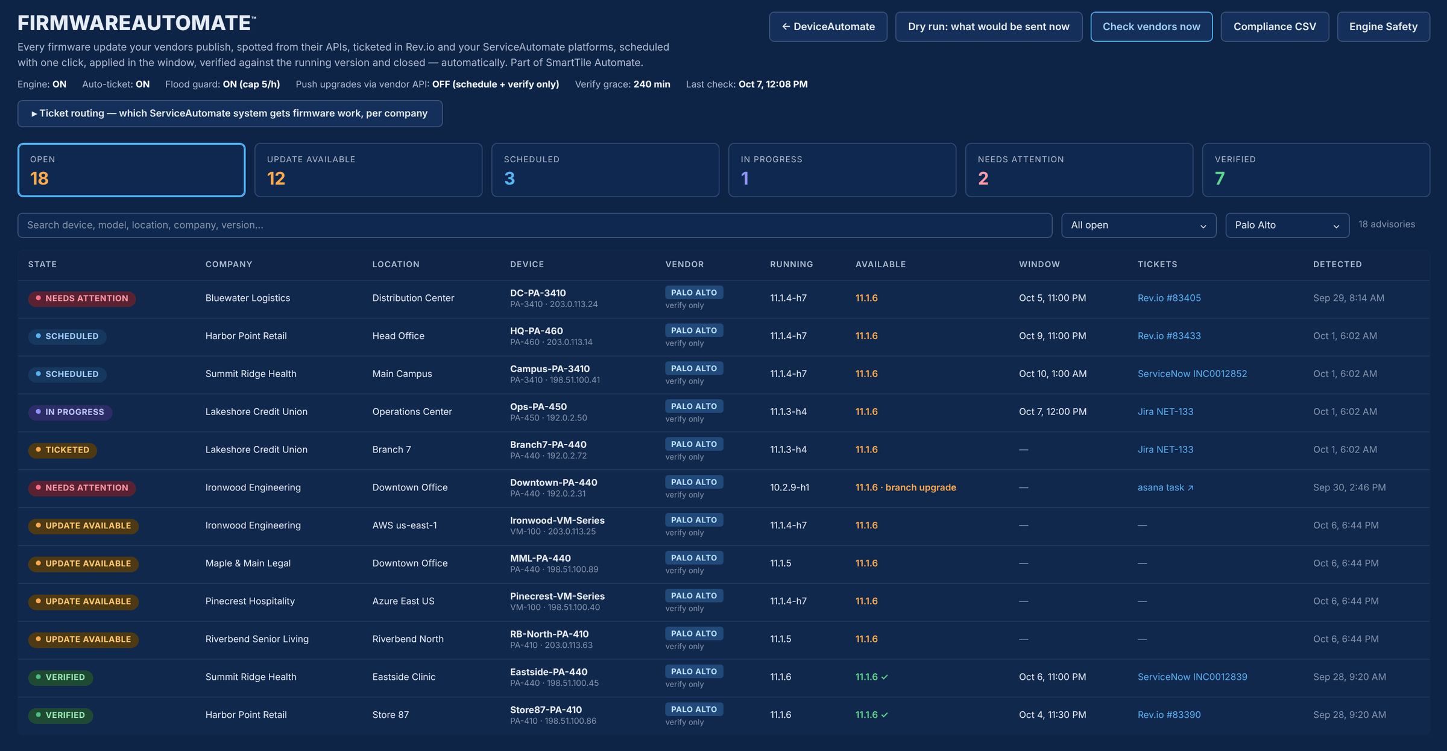The height and width of the screenshot is (751, 1447).
Task: Click the DC-PA-3410 device name
Action: pyautogui.click(x=538, y=293)
